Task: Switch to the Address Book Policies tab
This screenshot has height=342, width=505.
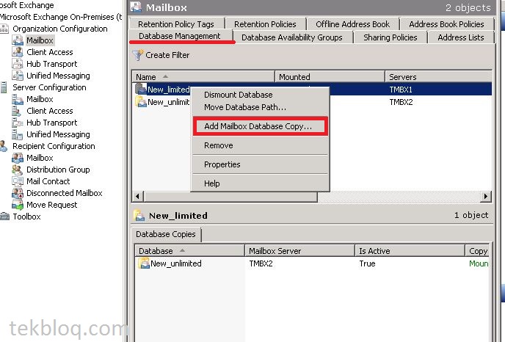Action: click(x=446, y=24)
